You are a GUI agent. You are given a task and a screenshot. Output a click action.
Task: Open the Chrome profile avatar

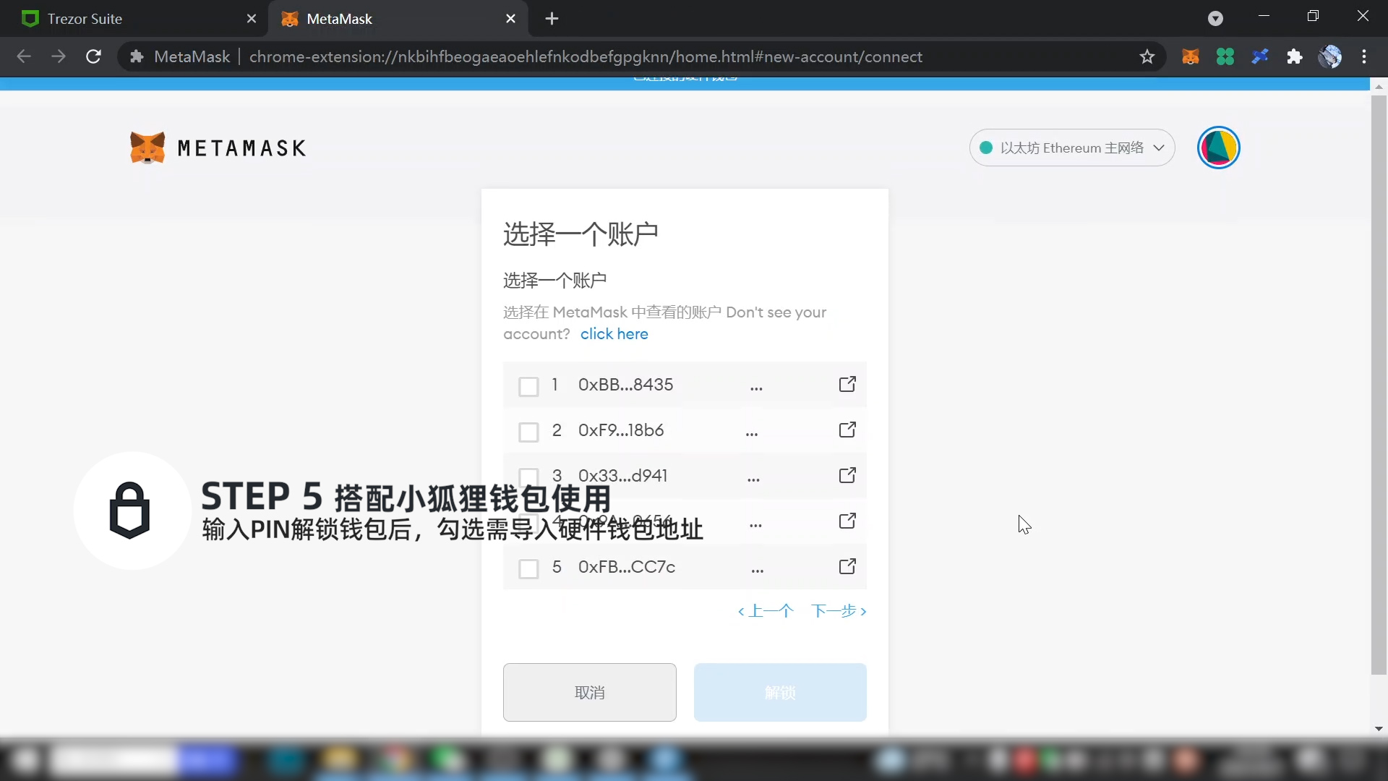coord(1329,56)
